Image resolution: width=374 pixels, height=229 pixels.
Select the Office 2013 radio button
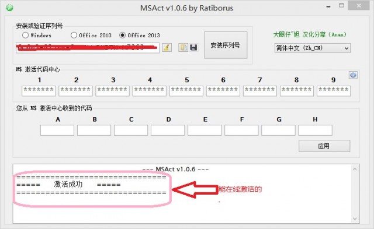(x=122, y=35)
